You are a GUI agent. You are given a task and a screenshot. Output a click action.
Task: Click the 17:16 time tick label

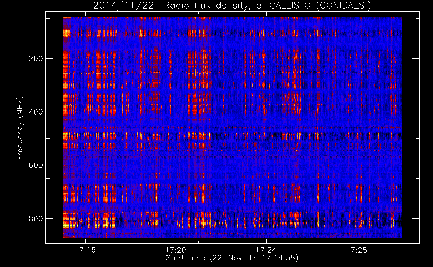85,250
